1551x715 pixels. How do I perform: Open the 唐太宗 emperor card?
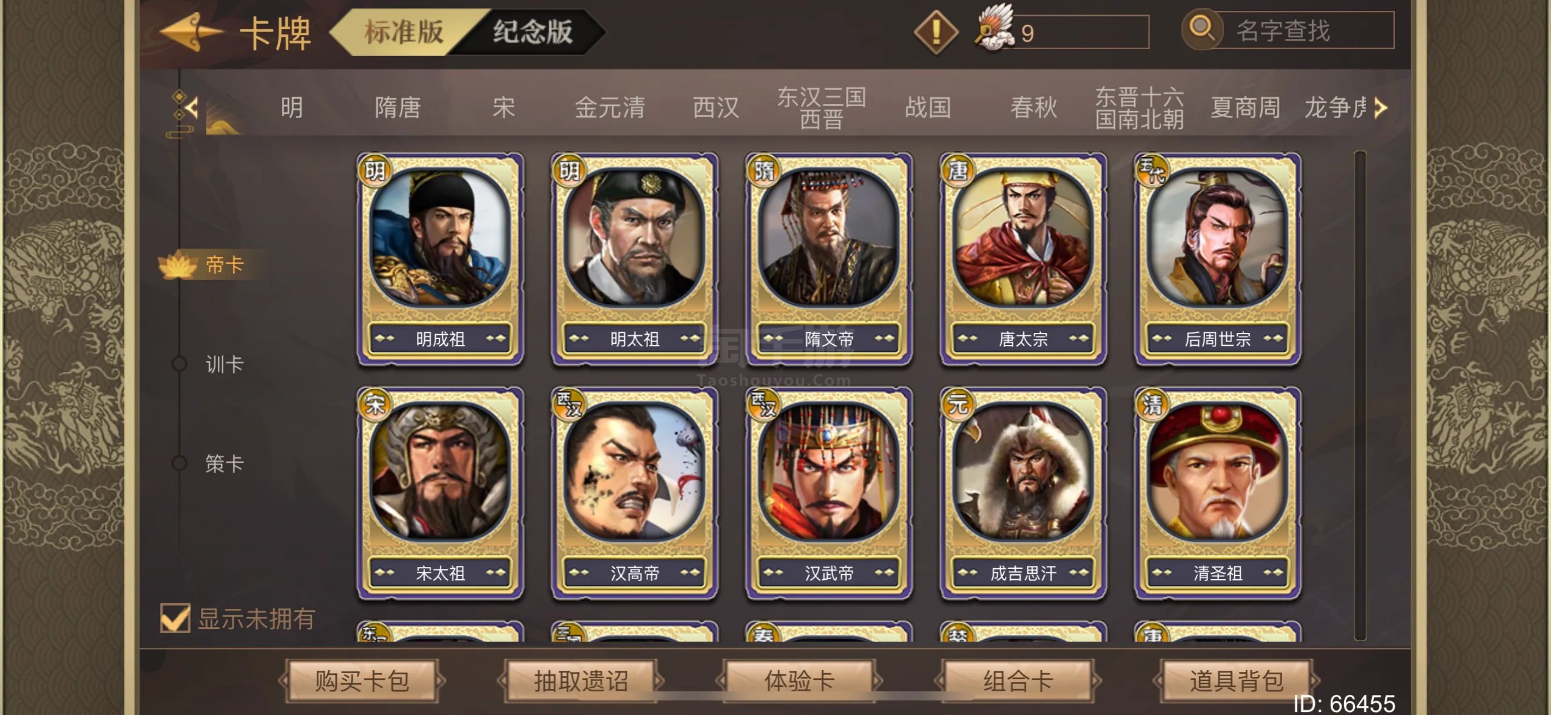point(1023,259)
